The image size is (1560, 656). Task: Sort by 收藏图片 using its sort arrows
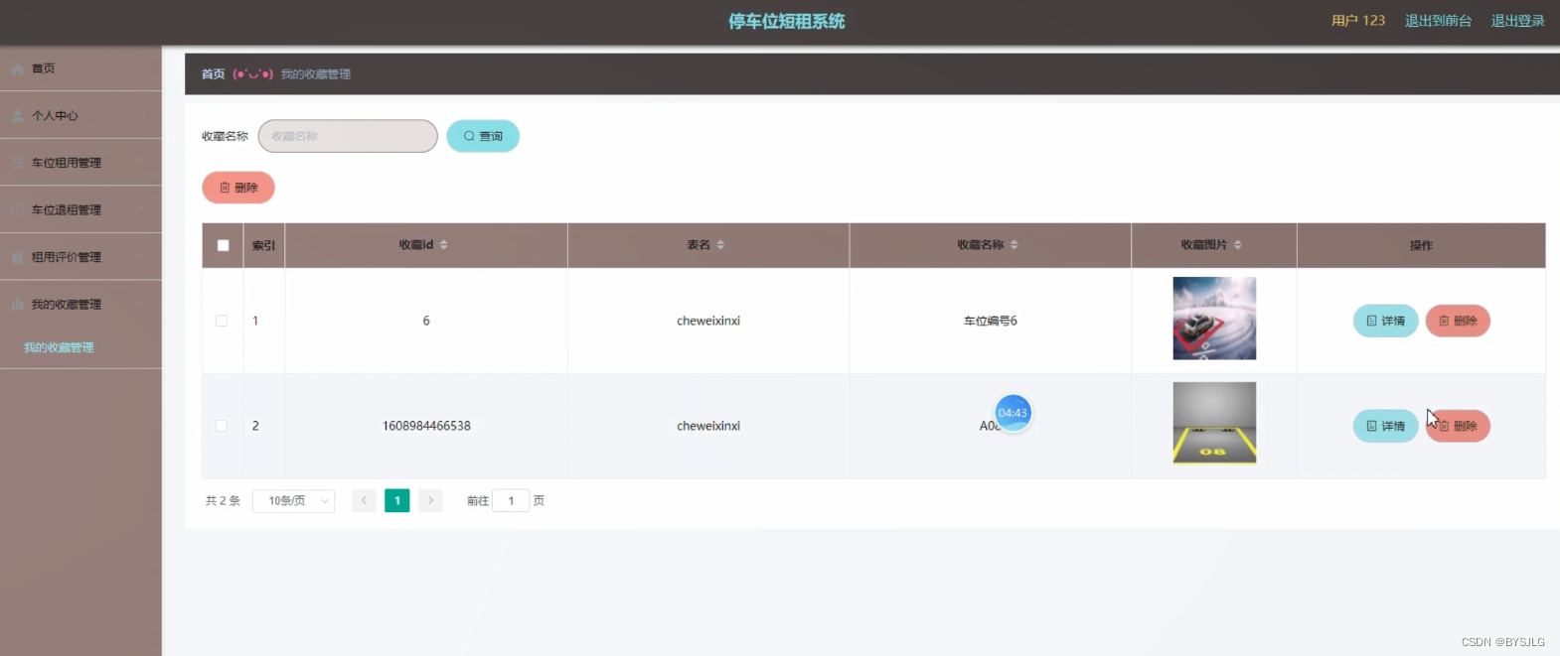click(x=1237, y=245)
